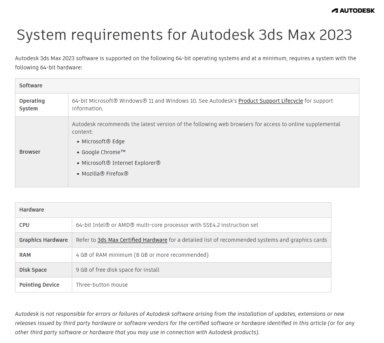Click the Autodesk logo
The height and width of the screenshot is (343, 384).
point(353,10)
